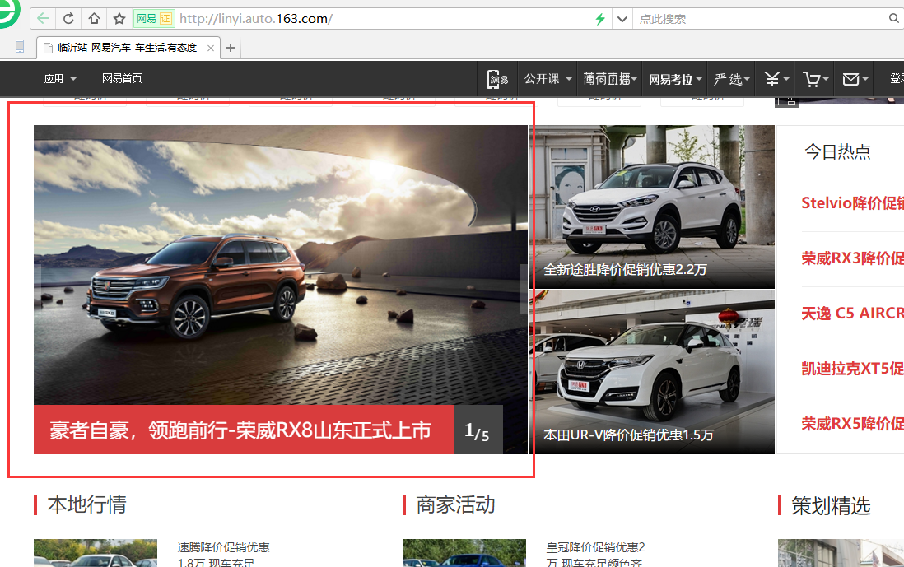
Task: Close the 临沂站_网易汽车 tab
Action: coord(211,48)
